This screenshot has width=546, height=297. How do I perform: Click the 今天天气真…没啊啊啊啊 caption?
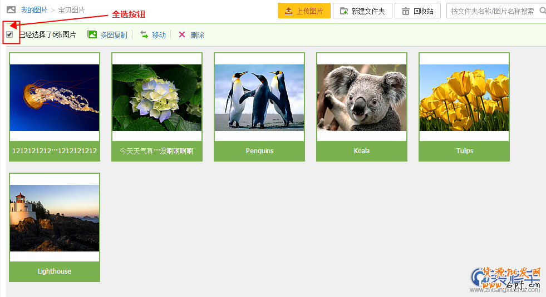(157, 151)
